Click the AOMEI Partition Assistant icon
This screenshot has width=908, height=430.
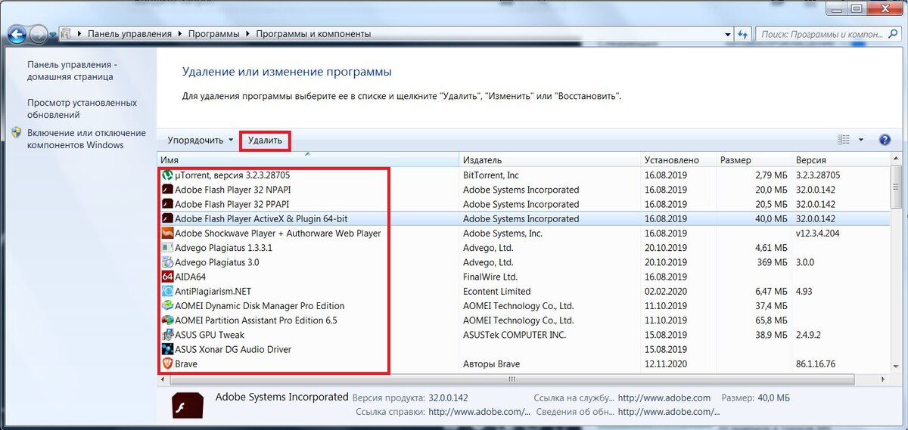point(168,320)
